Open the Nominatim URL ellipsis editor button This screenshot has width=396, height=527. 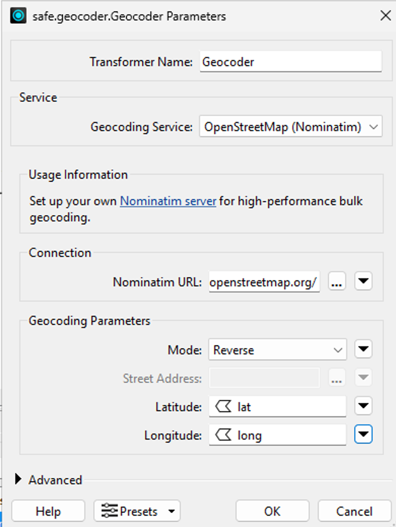337,281
